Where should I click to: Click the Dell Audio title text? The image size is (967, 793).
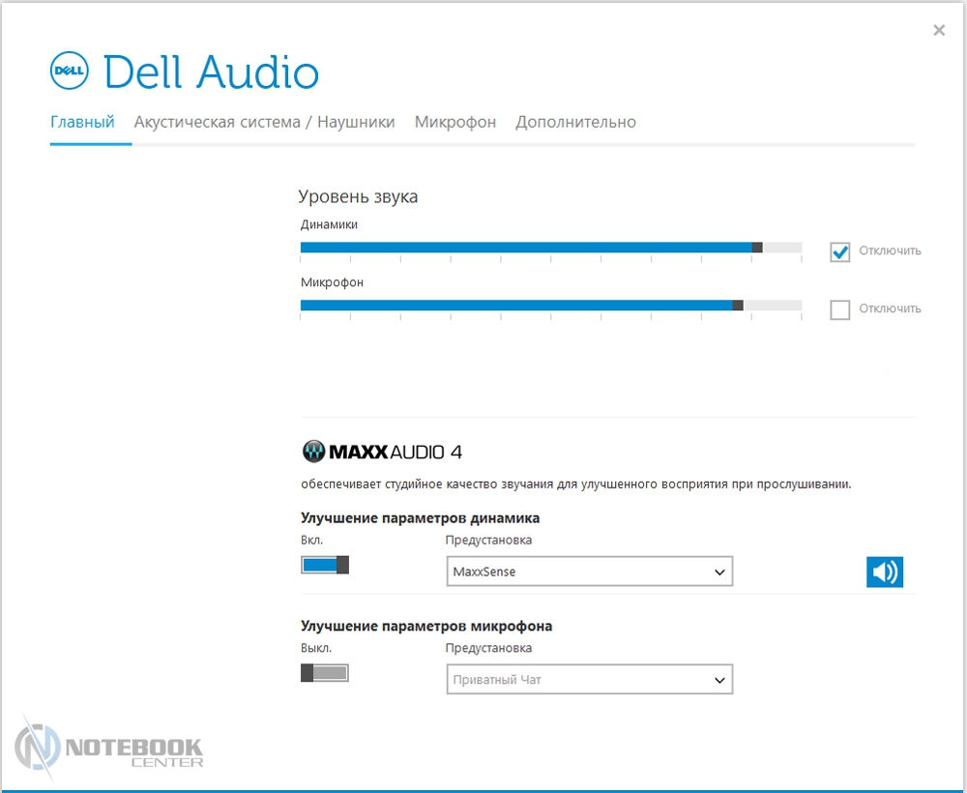coord(211,73)
